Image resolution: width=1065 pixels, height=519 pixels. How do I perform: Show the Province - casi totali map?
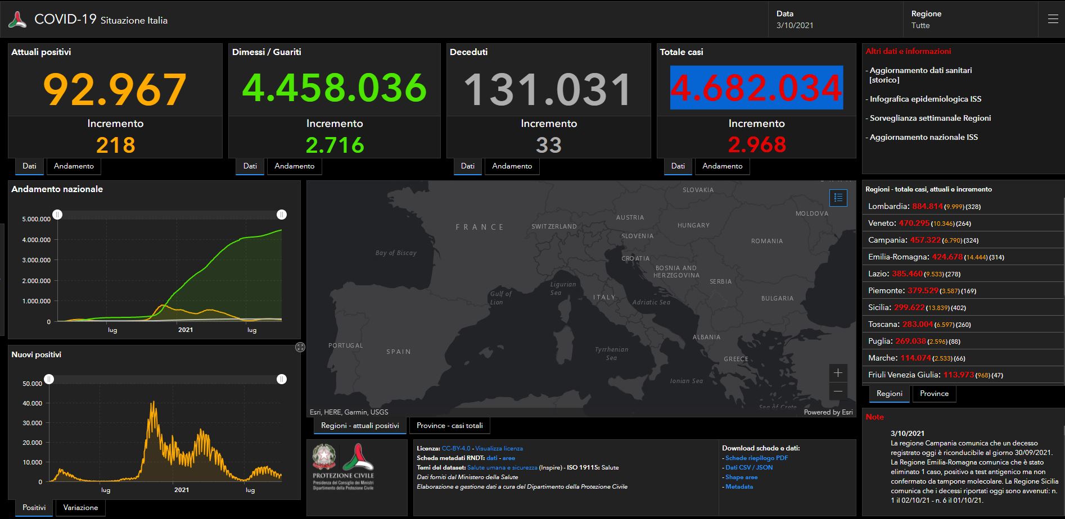click(449, 426)
